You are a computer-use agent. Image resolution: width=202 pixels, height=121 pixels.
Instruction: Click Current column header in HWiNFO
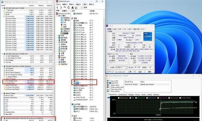pos(31,6)
